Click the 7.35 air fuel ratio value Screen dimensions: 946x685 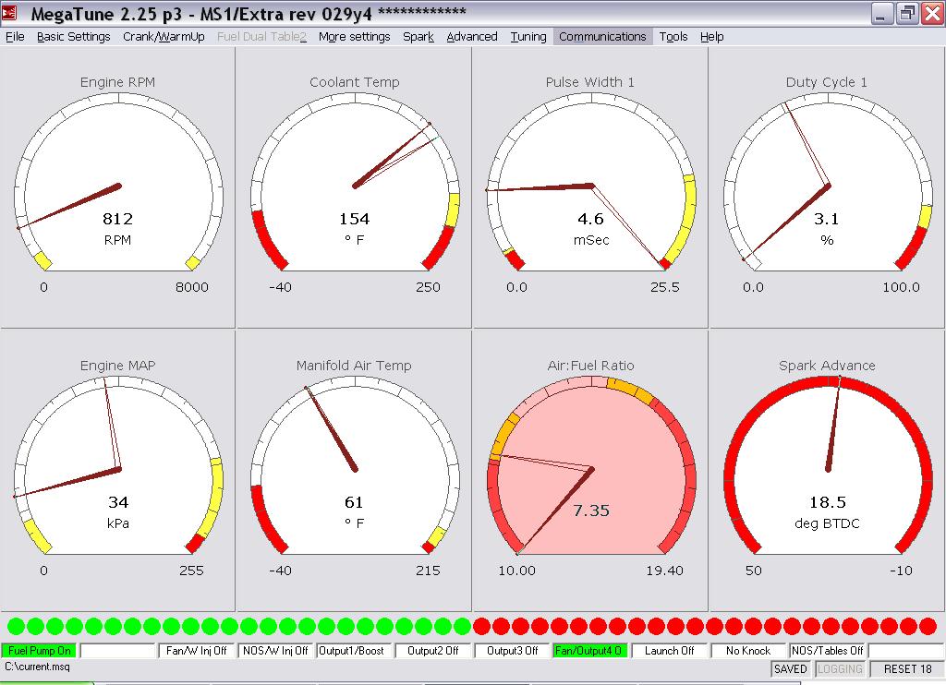click(x=591, y=511)
